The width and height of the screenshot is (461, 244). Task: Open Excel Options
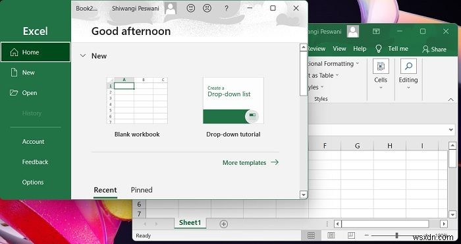[x=33, y=182]
